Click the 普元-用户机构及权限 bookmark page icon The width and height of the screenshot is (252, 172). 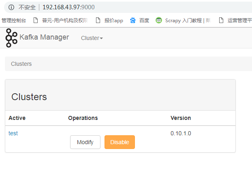pos(36,20)
